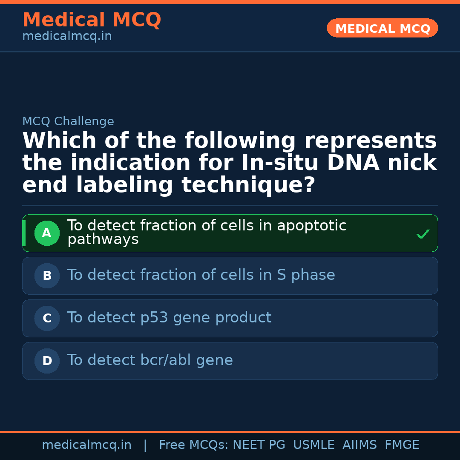Choose the C letter circle
This screenshot has width=460, height=460.
point(47,318)
